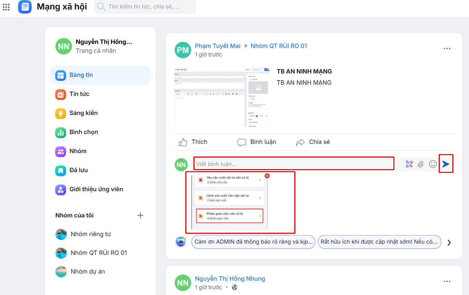Click '1 giờ trước' on Nguyễn Thị Hồng Nhung's post

(208, 288)
